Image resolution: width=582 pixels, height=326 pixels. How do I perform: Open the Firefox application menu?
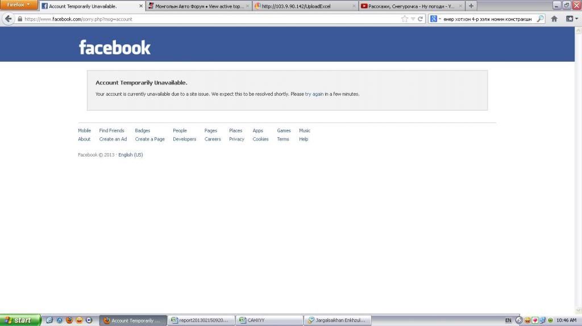click(x=19, y=5)
